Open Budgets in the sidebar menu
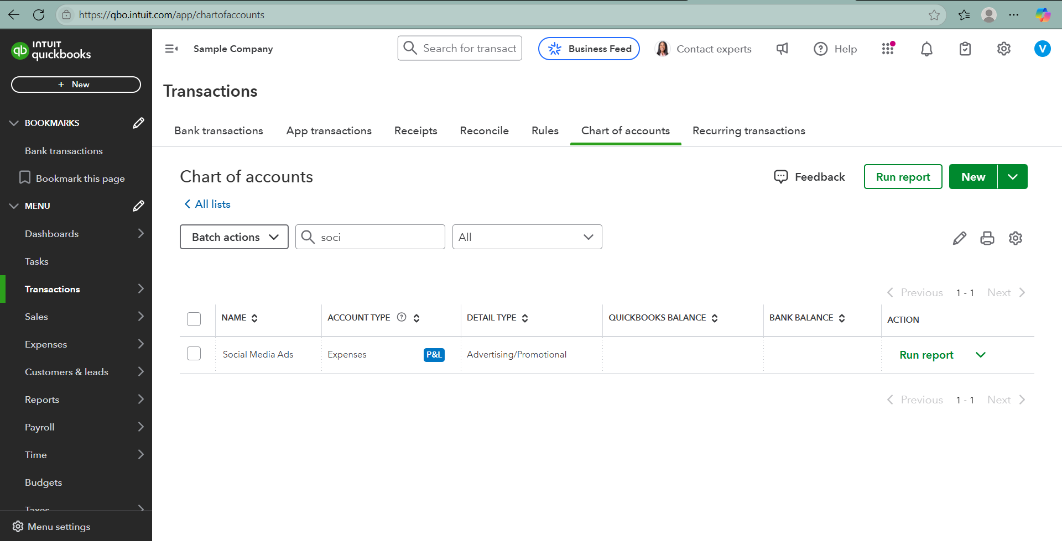Image resolution: width=1062 pixels, height=541 pixels. (43, 482)
